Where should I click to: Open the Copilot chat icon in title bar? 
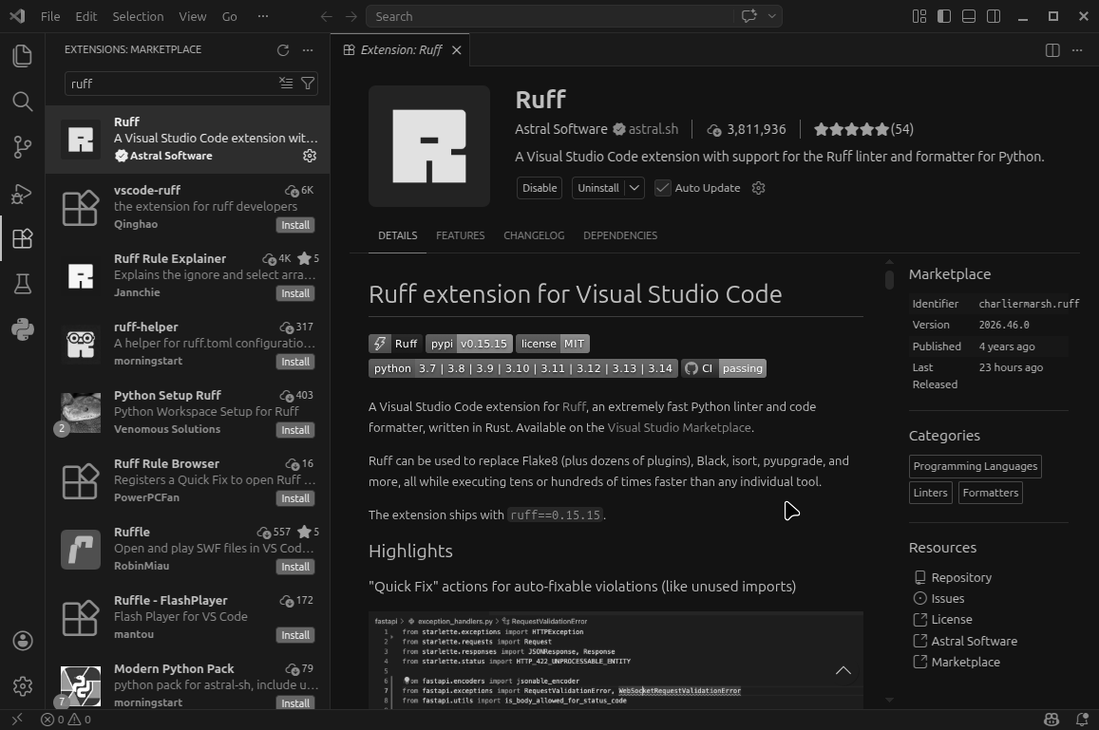click(x=748, y=16)
